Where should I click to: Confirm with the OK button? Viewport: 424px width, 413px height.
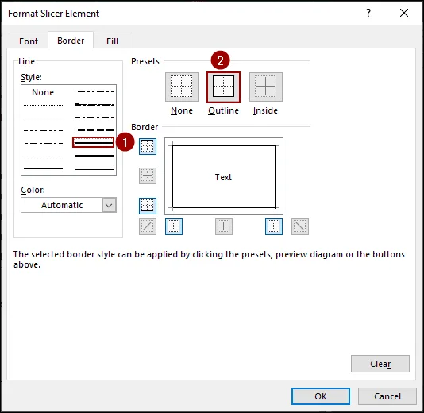click(321, 396)
